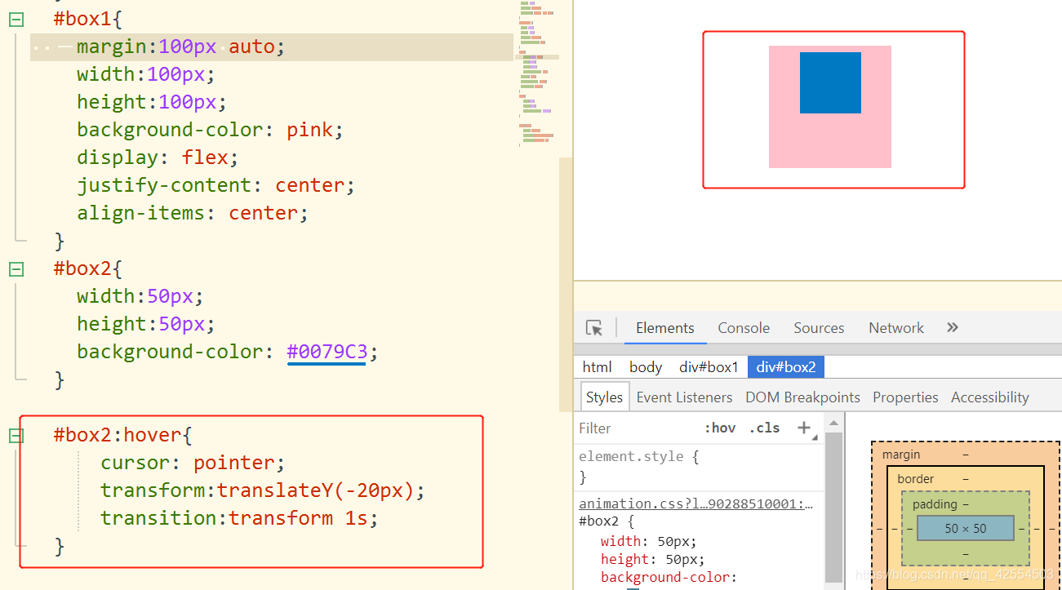This screenshot has width=1062, height=590.
Task: Click the margin label in box model
Action: coord(901,455)
